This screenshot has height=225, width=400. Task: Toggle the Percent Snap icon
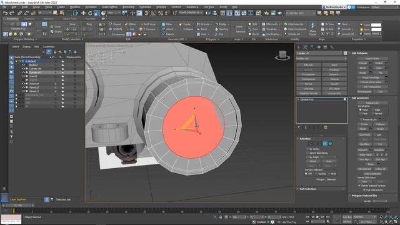click(x=161, y=12)
